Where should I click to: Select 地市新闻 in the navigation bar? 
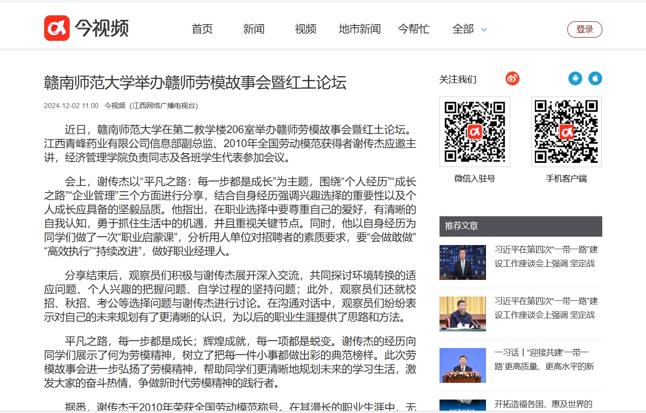click(x=360, y=29)
